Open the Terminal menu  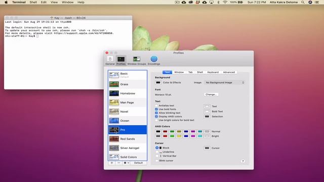click(19, 2)
